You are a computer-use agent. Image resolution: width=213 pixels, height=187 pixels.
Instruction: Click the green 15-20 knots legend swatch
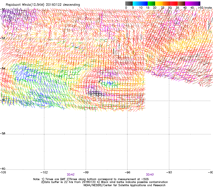151,3
